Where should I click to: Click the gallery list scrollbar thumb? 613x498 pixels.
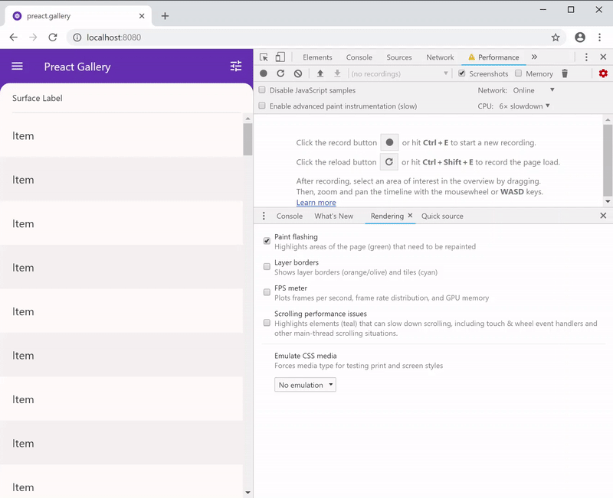click(x=247, y=139)
